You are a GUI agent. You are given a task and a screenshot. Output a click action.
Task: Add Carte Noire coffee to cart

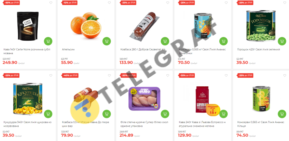pos(48,41)
